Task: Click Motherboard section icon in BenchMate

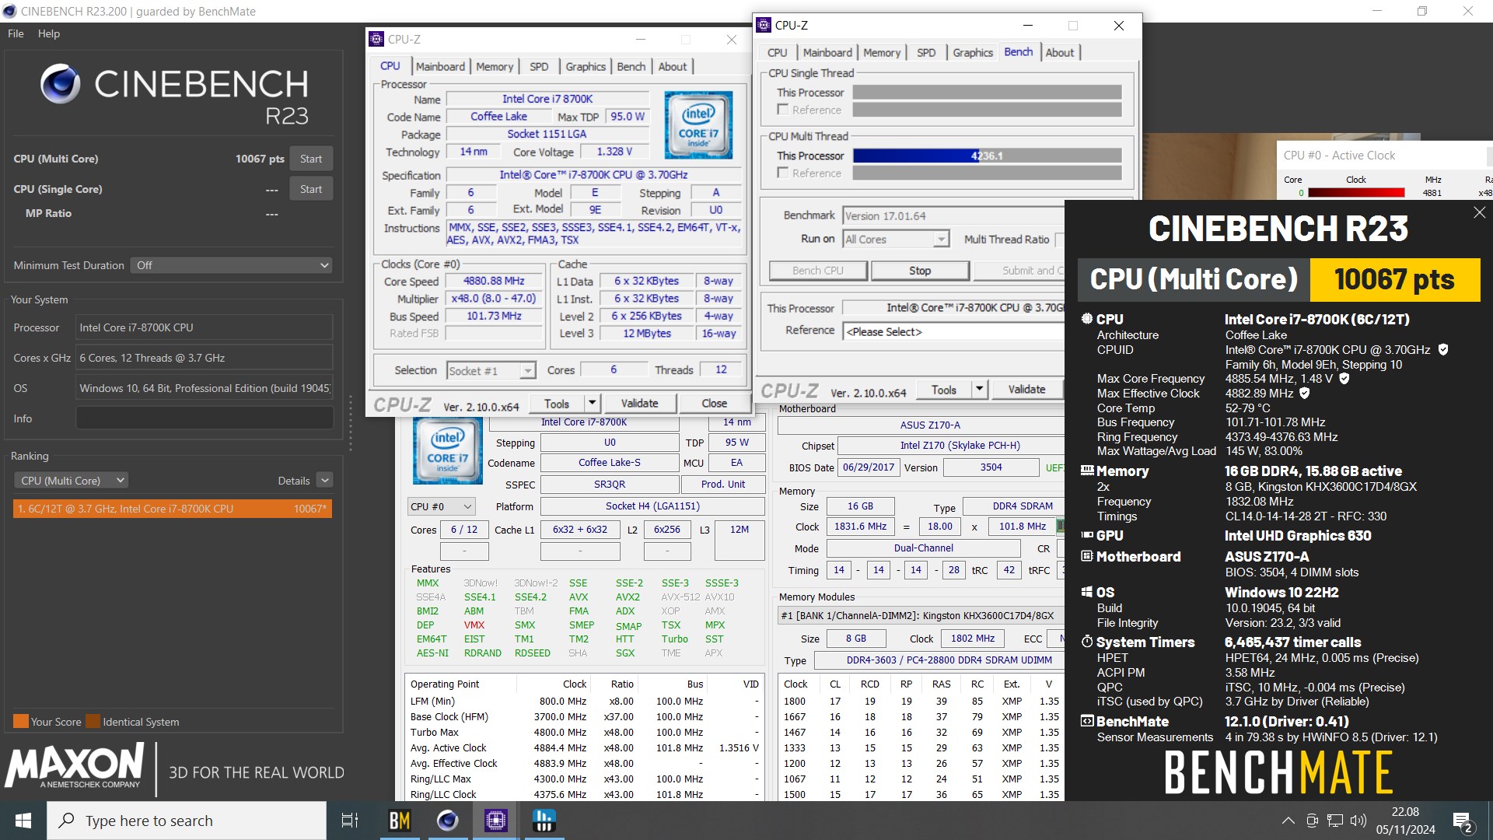Action: click(1087, 556)
